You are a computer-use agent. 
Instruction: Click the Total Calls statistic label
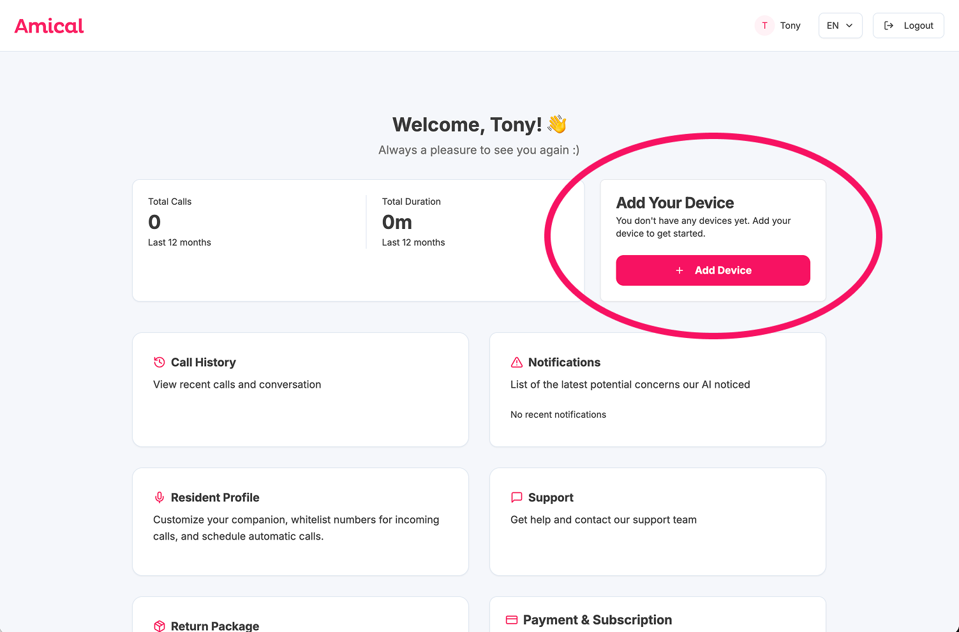pyautogui.click(x=170, y=202)
